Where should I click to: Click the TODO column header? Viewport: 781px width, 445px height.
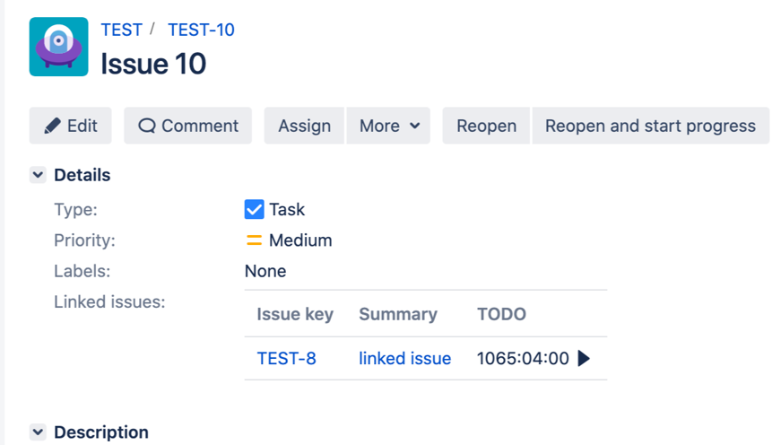click(501, 315)
